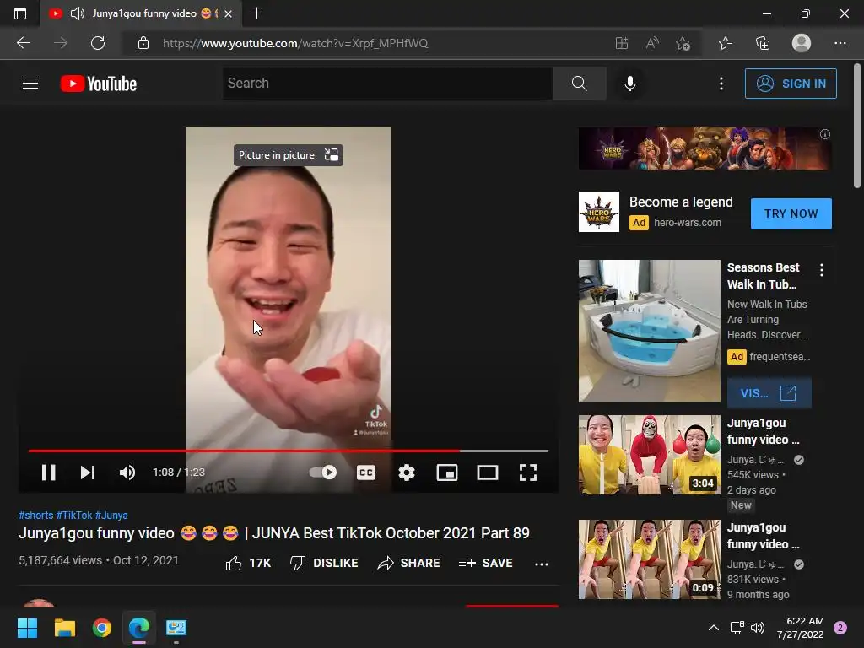Open the 0:09 Junya1gou video thumbnail
864x648 pixels.
click(649, 559)
